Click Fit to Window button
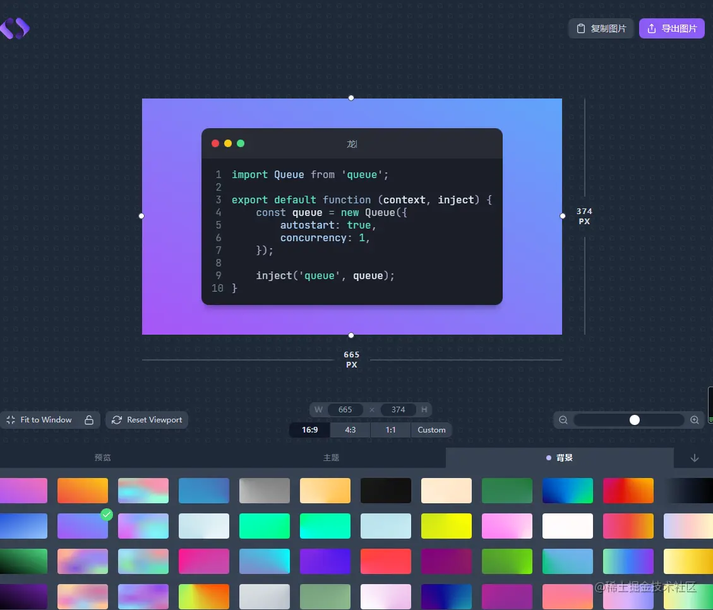The height and width of the screenshot is (610, 713). pyautogui.click(x=39, y=420)
